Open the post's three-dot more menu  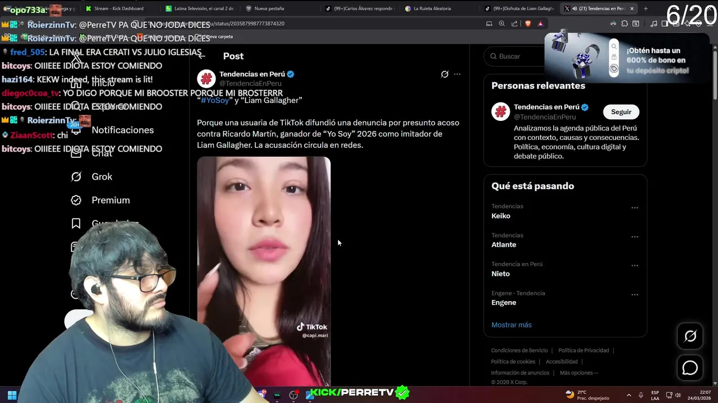point(457,74)
